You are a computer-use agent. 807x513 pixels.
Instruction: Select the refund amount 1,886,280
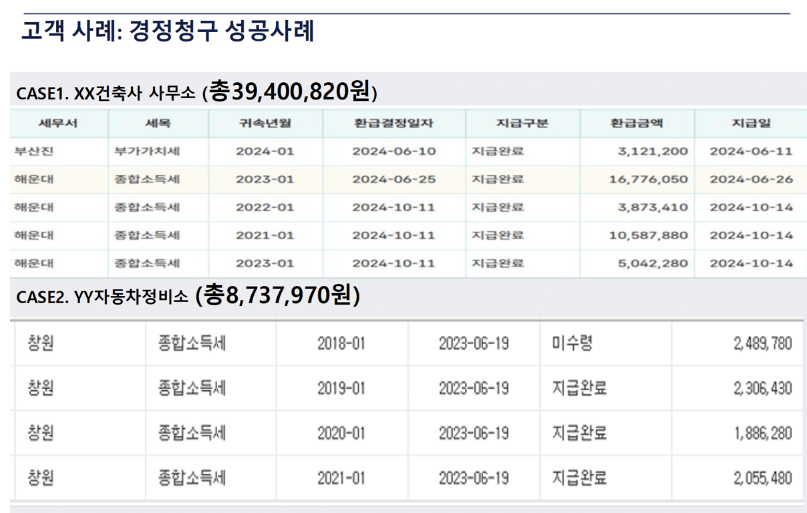coord(764,434)
